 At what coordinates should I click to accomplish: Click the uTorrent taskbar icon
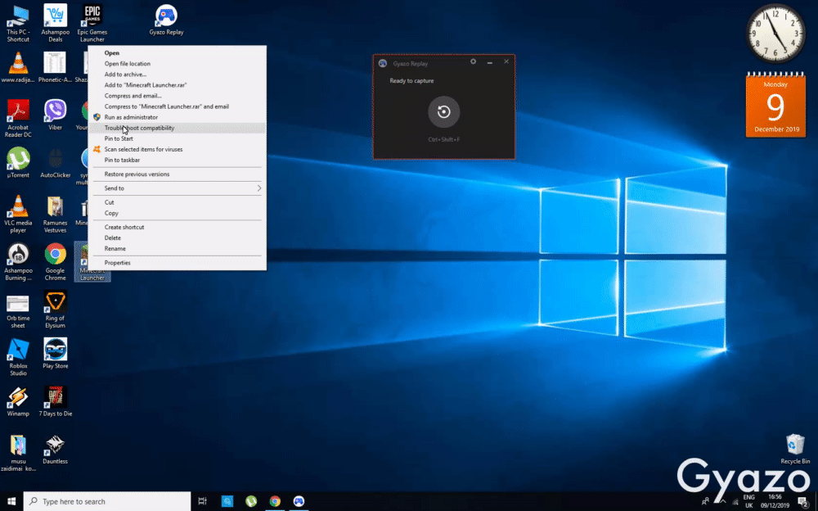point(251,501)
